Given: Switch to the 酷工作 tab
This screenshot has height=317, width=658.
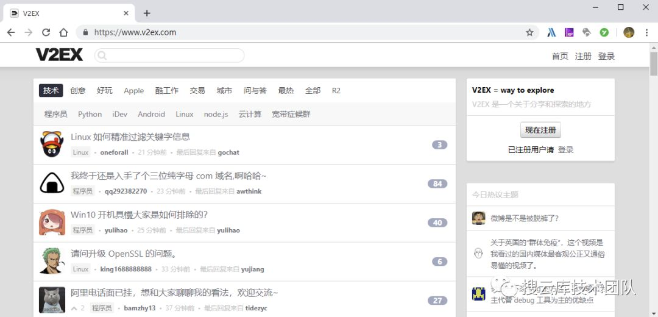Looking at the screenshot, I should coord(166,90).
